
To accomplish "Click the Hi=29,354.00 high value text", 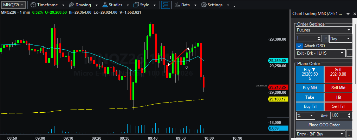I will 80,12.
